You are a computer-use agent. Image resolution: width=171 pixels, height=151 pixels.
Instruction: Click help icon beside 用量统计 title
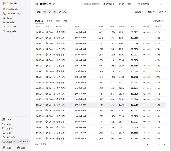click(54, 4)
